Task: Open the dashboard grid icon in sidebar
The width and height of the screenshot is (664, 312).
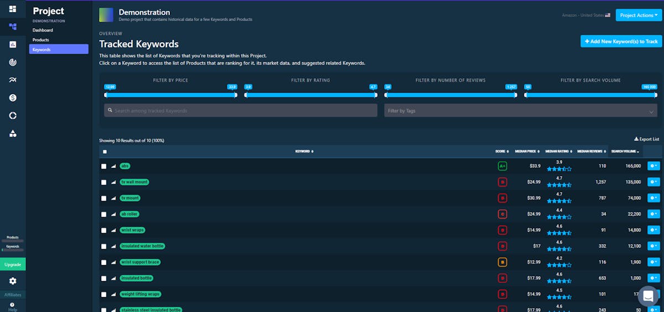Action: tap(13, 9)
